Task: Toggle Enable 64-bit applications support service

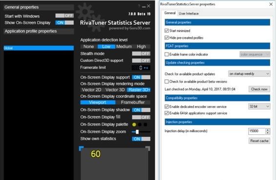Action: (x=167, y=113)
